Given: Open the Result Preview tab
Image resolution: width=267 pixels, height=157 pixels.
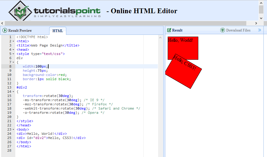Looking at the screenshot, I should pyautogui.click(x=20, y=31).
